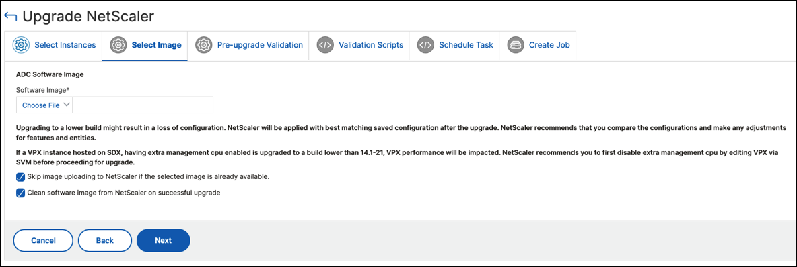The image size is (797, 267).
Task: Uncheck Skip image uploading to NetScaler
Action: tap(20, 177)
